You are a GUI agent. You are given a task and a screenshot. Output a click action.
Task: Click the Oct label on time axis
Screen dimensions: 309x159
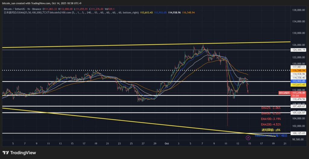167,144
